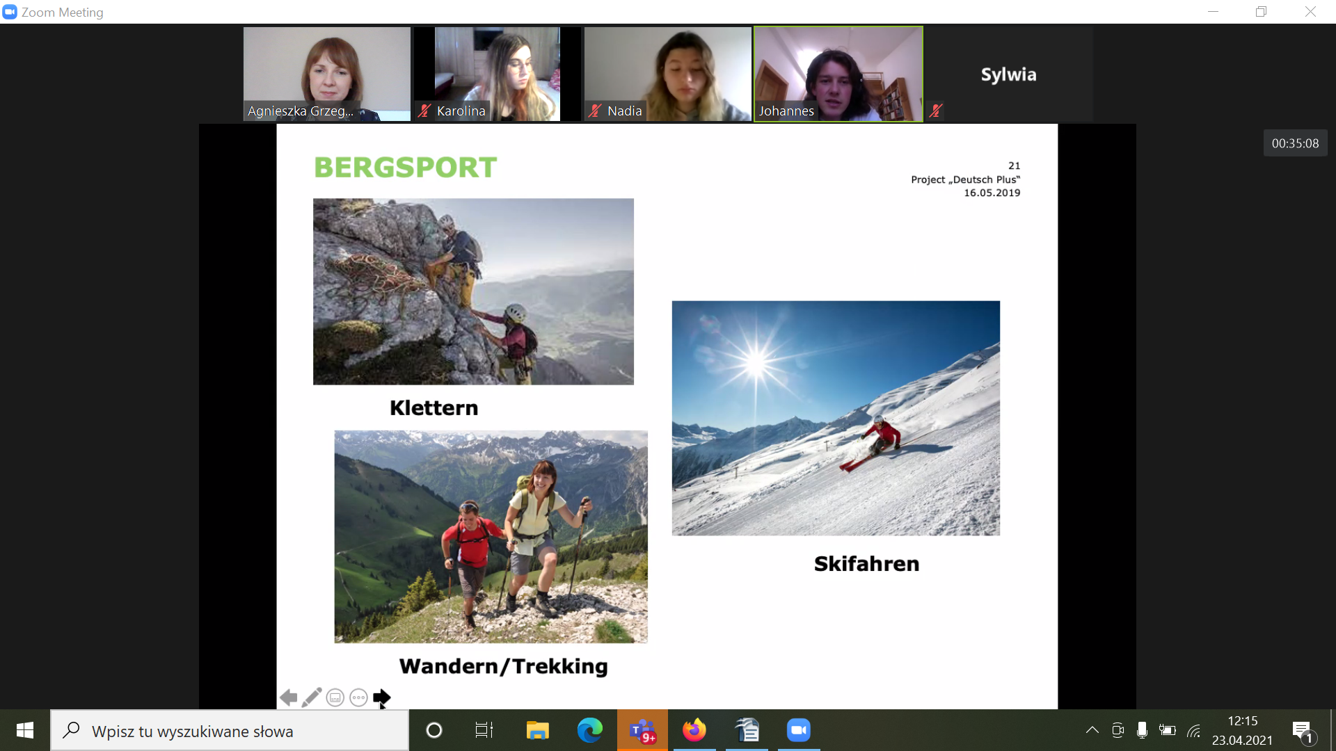This screenshot has height=751, width=1336.
Task: Go to previous slide with left arrow
Action: (289, 697)
